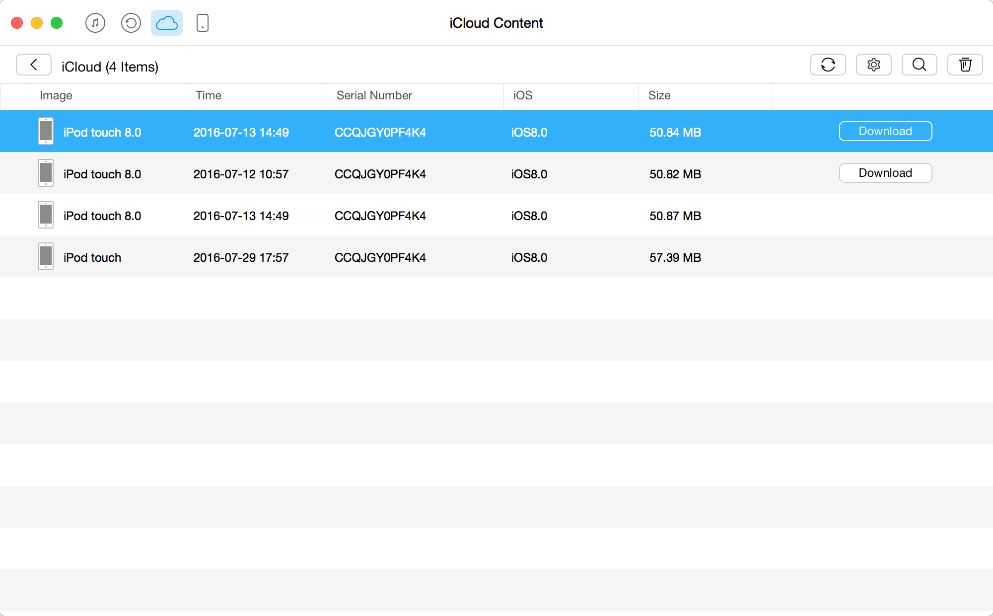Open search with the magnifier icon
Viewport: 993px width, 616px height.
pos(920,65)
